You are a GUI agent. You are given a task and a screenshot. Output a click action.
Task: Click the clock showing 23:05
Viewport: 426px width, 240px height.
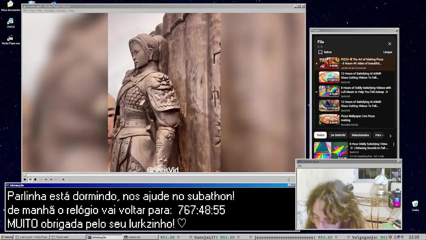click(414, 237)
